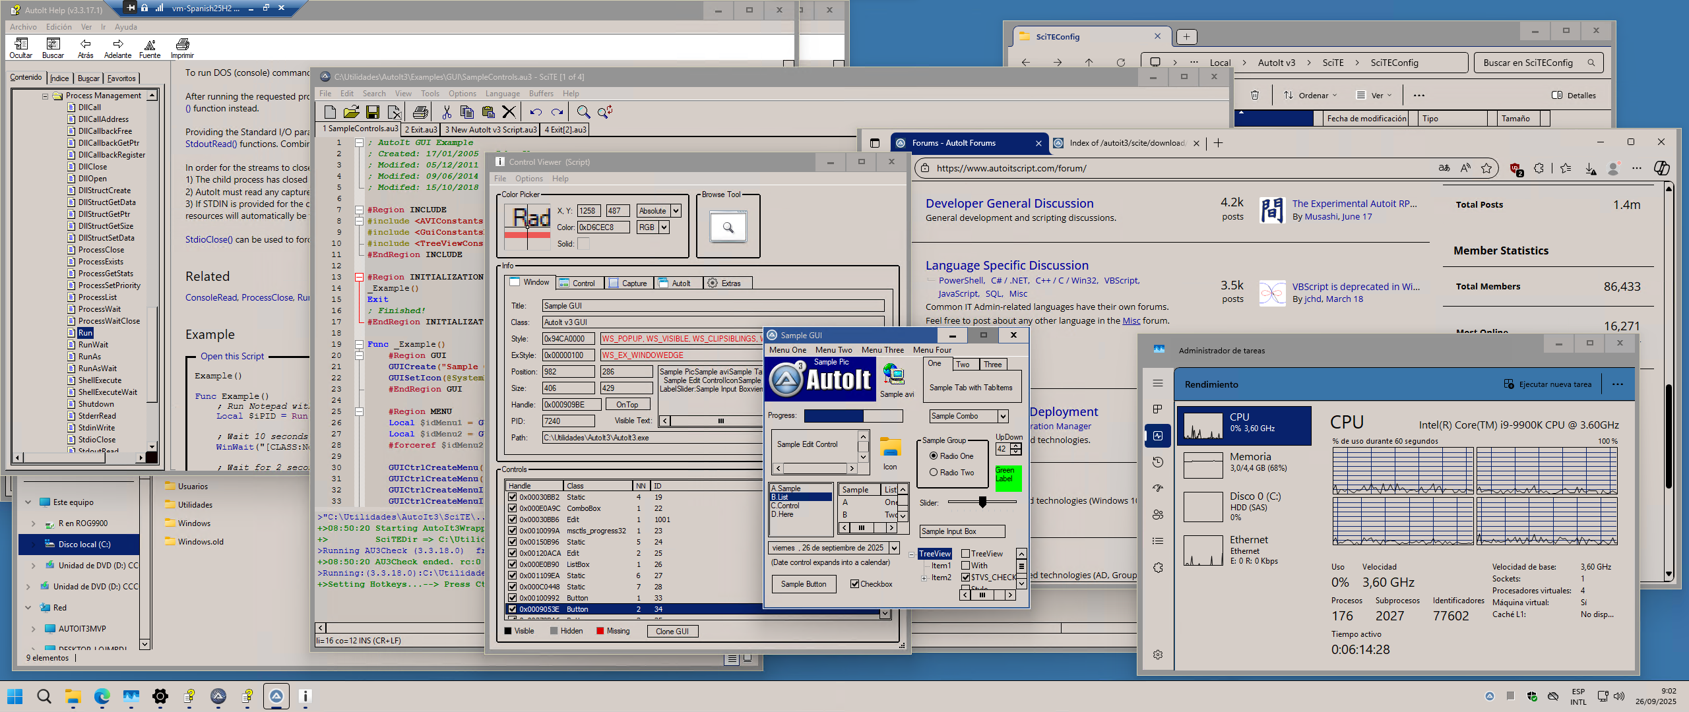Click the Find magnifier icon in SciTE toolbar

pyautogui.click(x=583, y=112)
